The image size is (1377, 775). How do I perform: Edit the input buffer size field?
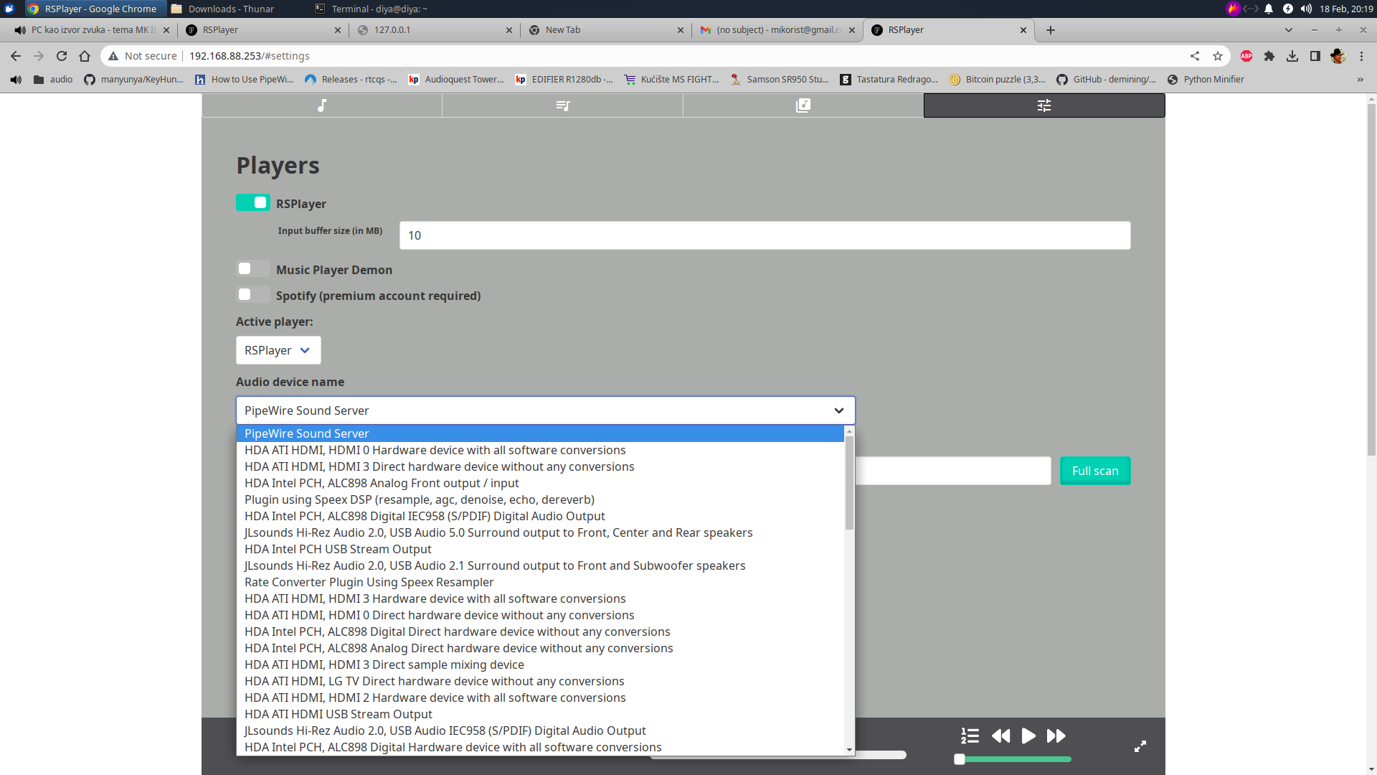[x=765, y=235]
